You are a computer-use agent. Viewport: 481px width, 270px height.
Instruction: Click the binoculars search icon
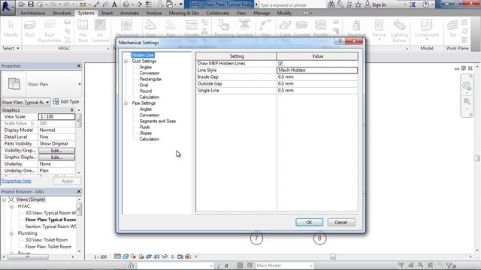coord(331,4)
